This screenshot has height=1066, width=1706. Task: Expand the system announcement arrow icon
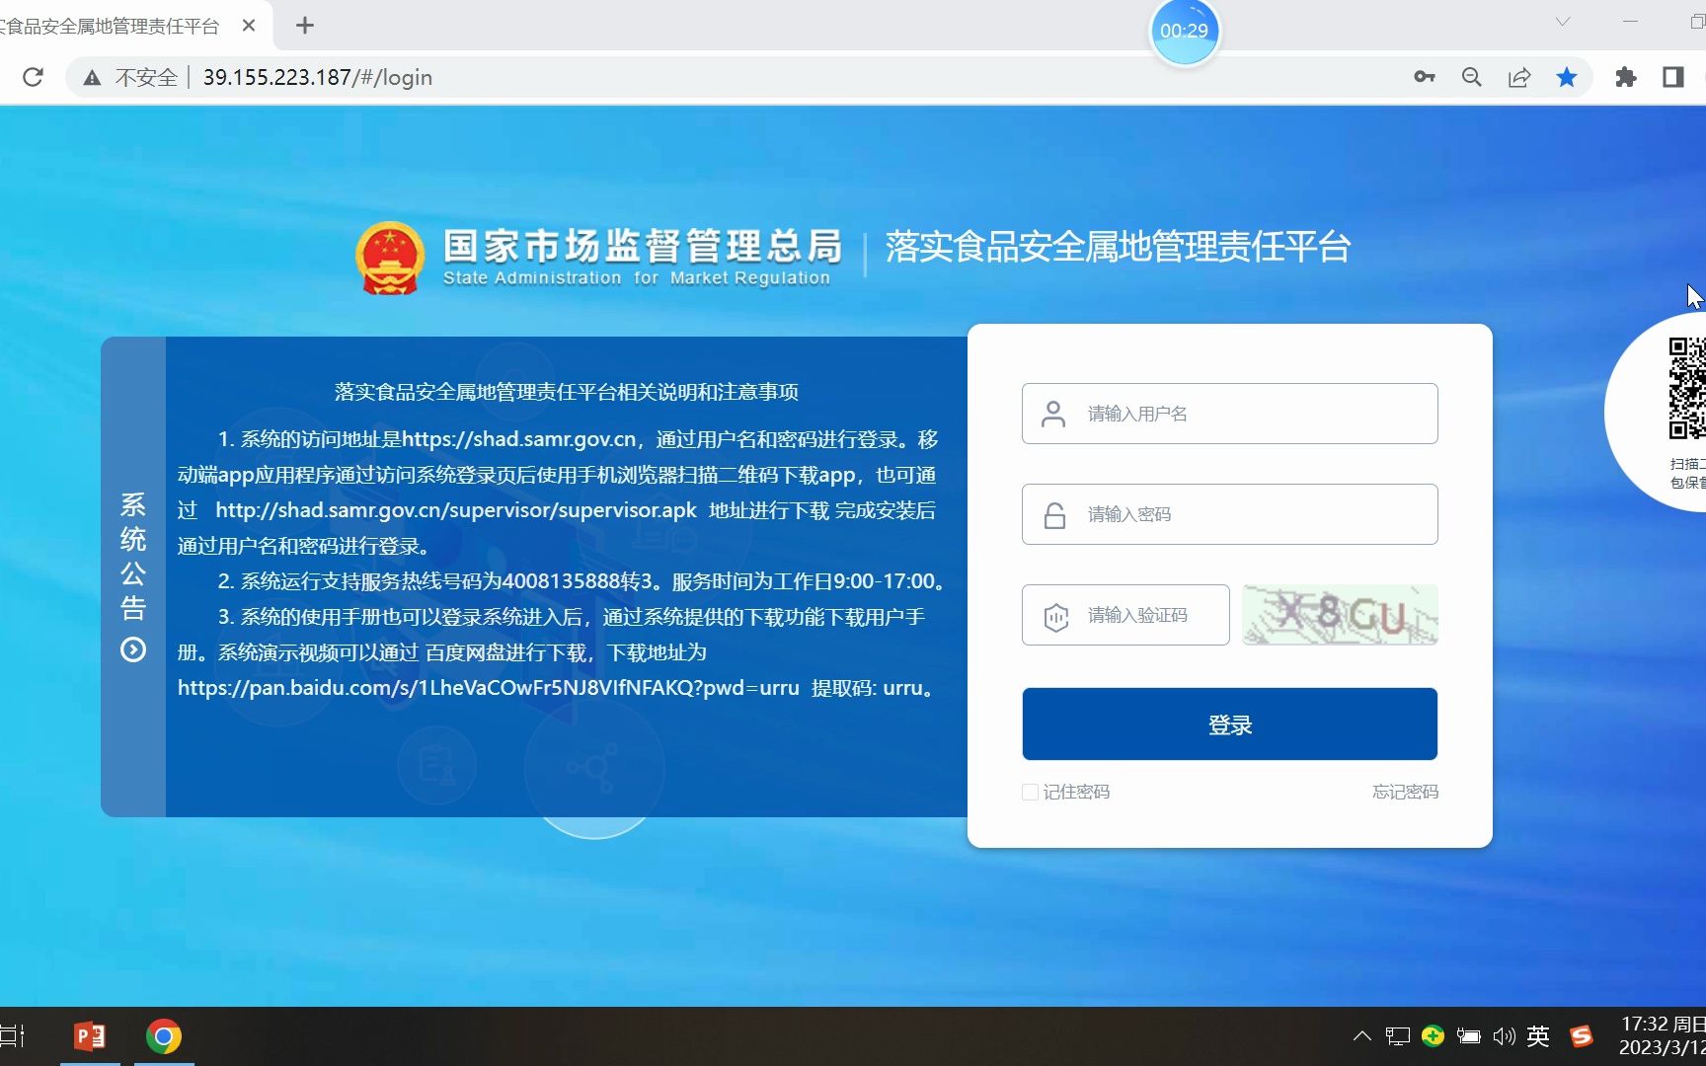point(133,649)
